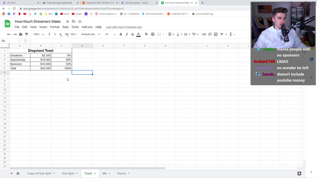Open the font size dropdown
Screen dimensions: 317x178
tap(110, 34)
